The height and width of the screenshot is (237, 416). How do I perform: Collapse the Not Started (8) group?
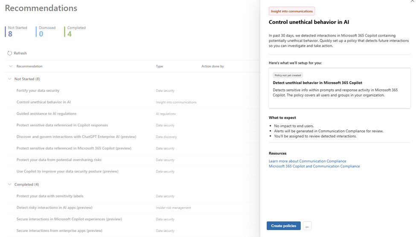pos(10,79)
